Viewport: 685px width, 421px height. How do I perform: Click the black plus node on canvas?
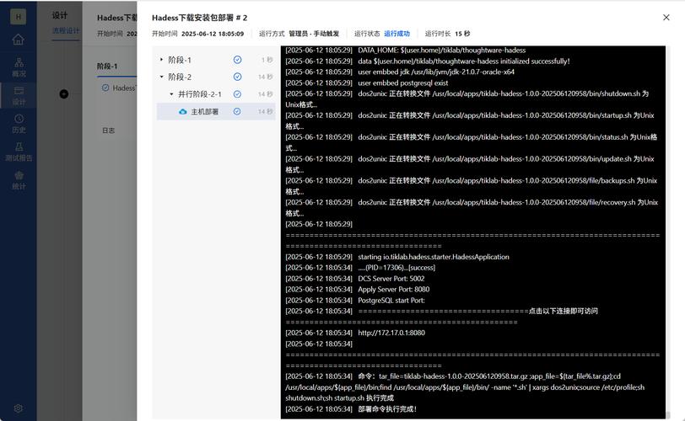64,93
